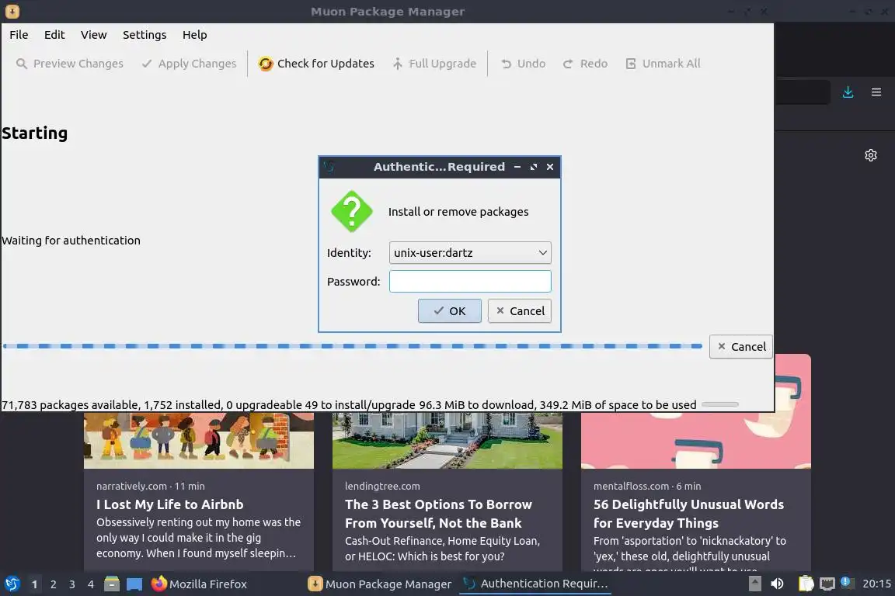Open the View menu
Screen dimensions: 895x596
pos(93,35)
